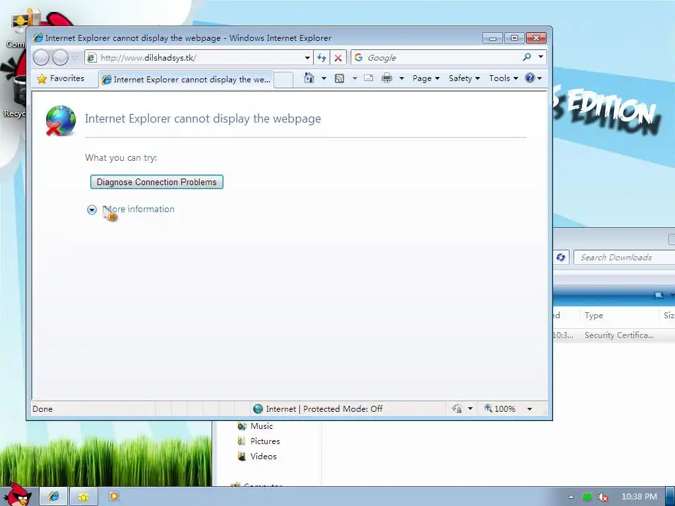This screenshot has width=675, height=506.
Task: Click the blue Help icon
Action: point(530,78)
